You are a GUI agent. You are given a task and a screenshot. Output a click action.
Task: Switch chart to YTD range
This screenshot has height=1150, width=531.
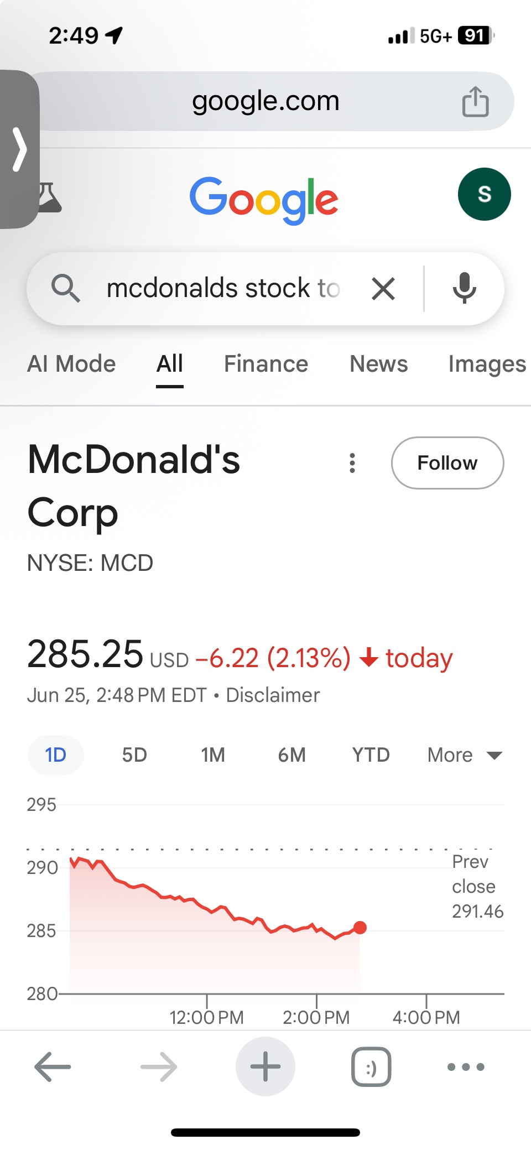tap(371, 755)
